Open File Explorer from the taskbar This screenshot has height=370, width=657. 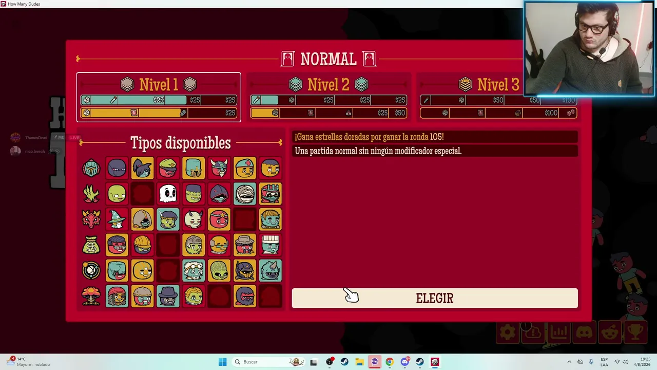coord(359,362)
